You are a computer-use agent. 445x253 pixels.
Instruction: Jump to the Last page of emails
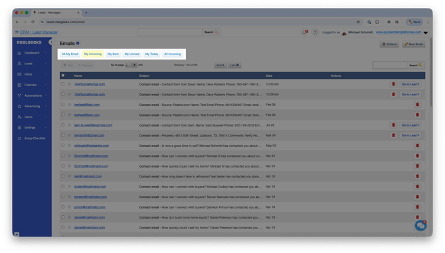234,66
